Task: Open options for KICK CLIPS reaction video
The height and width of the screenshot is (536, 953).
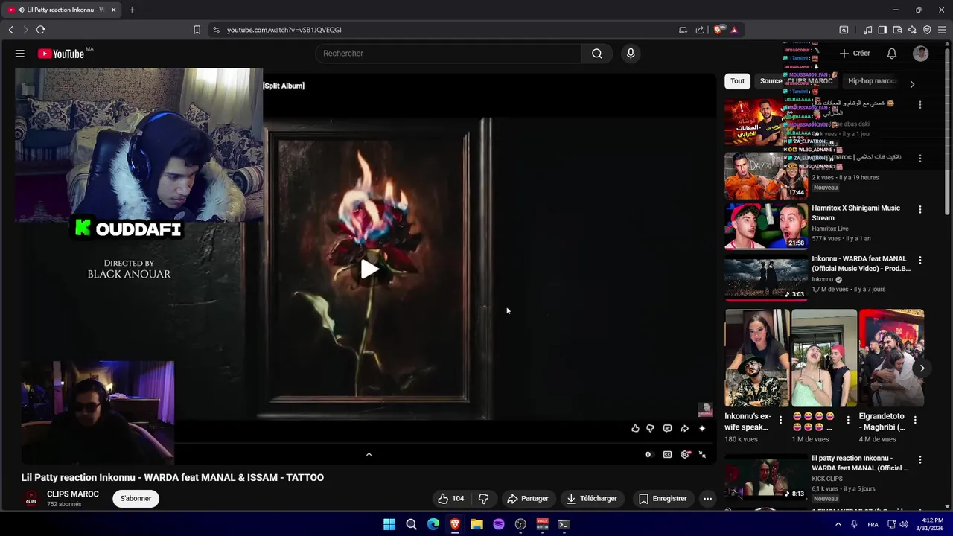Action: (920, 460)
